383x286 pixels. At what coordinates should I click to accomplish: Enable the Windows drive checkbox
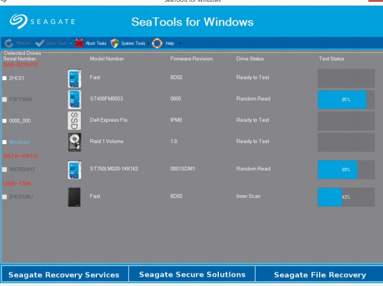tap(5, 142)
